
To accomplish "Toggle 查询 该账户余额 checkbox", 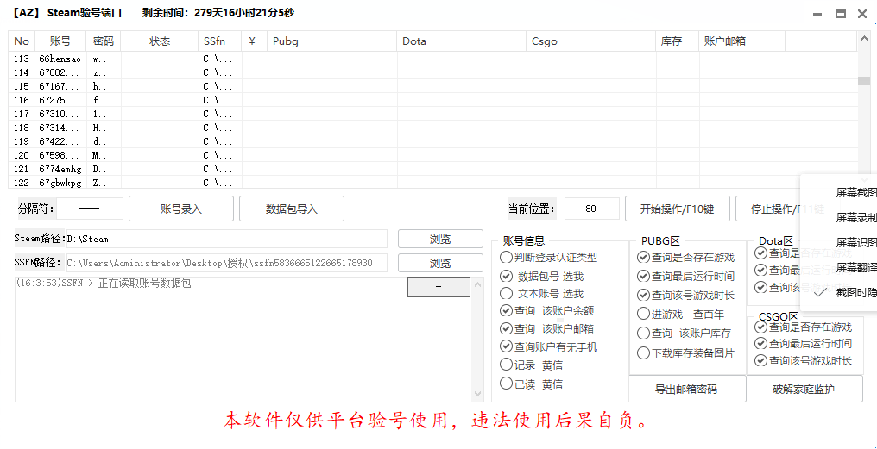I will (546, 310).
